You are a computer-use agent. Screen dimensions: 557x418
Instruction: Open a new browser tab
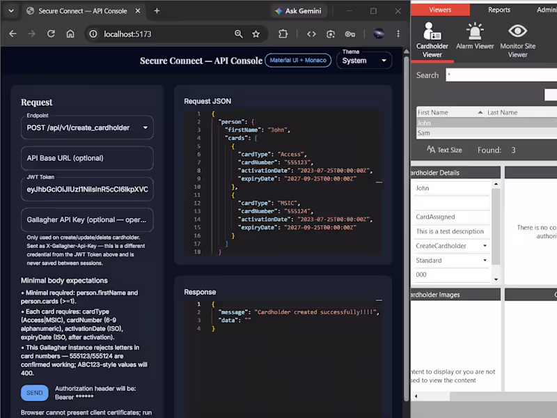tap(157, 10)
